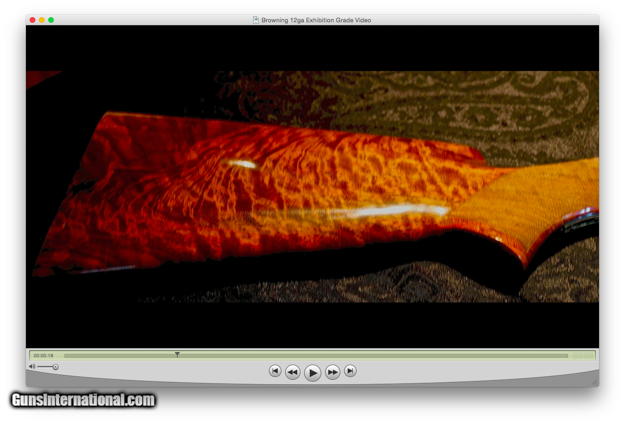Click the volume slider knob
The height and width of the screenshot is (424, 625).
56,367
